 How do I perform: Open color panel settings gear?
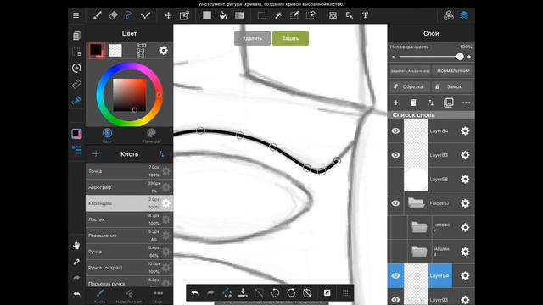point(164,51)
